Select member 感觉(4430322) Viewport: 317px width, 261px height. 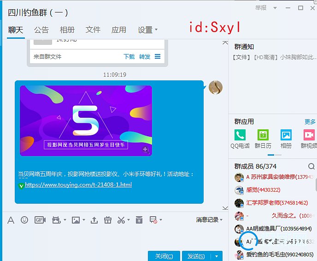[x=275, y=190]
